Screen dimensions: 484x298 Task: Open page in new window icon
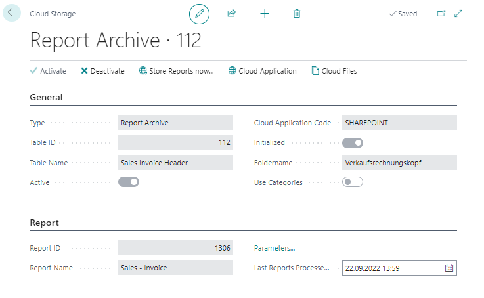click(x=441, y=14)
